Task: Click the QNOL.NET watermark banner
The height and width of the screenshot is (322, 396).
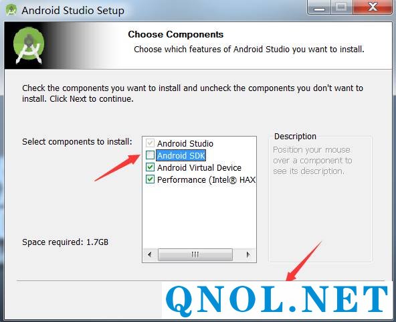Action: pos(277,300)
